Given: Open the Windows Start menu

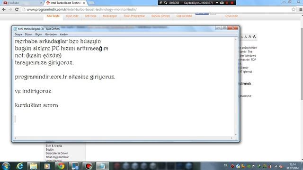Looking at the screenshot, I should [x=6, y=166].
